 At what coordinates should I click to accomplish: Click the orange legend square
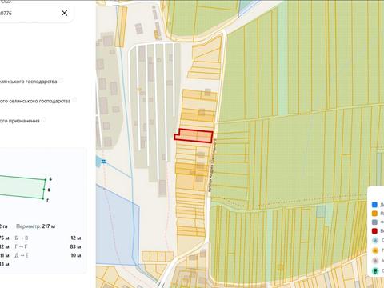tap(374, 214)
